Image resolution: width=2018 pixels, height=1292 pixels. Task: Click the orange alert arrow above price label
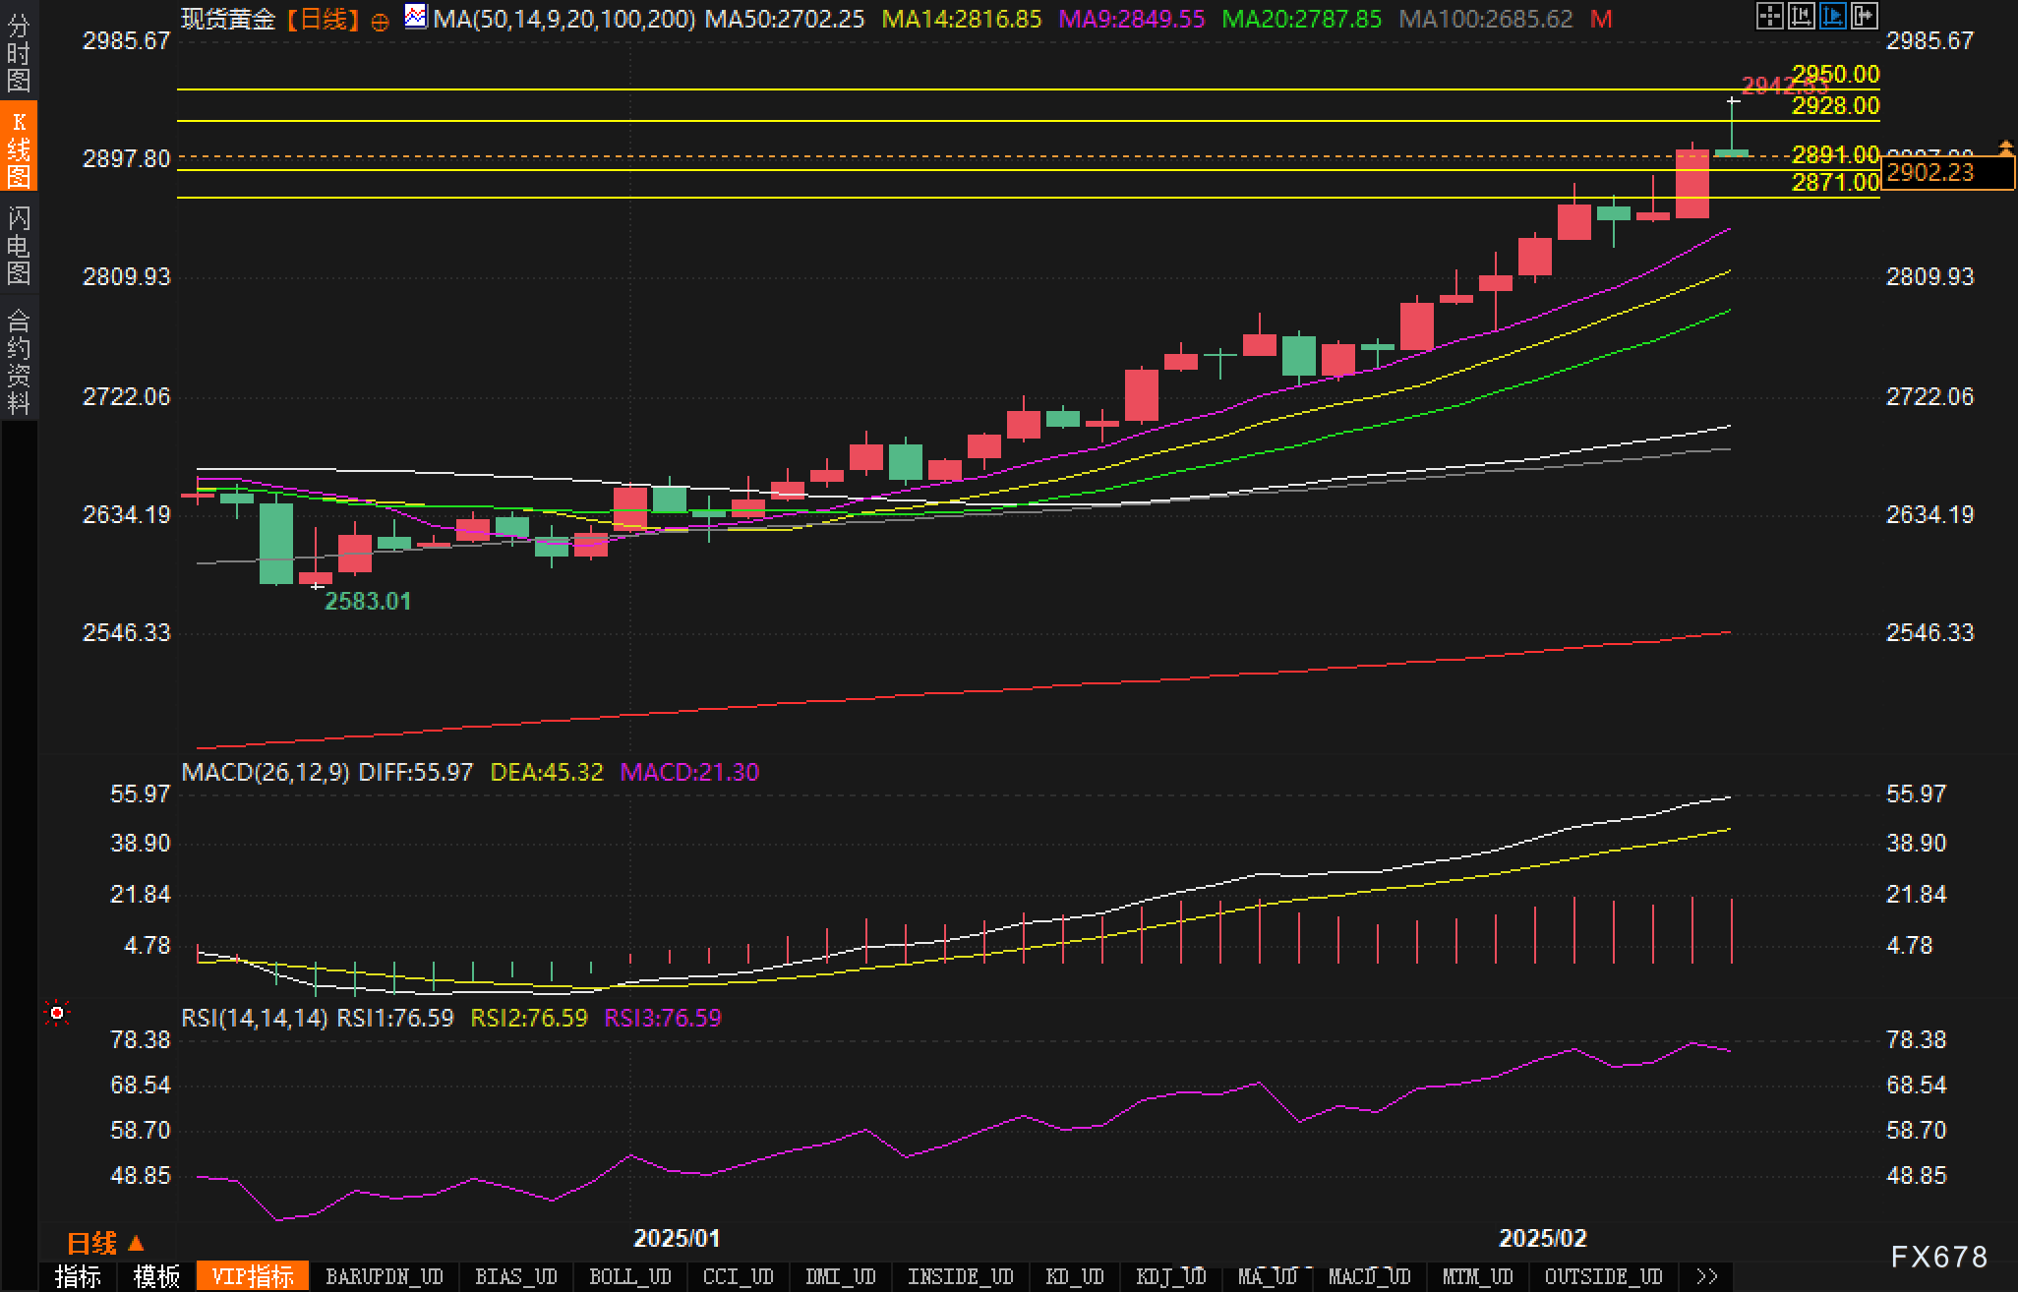point(2005,147)
